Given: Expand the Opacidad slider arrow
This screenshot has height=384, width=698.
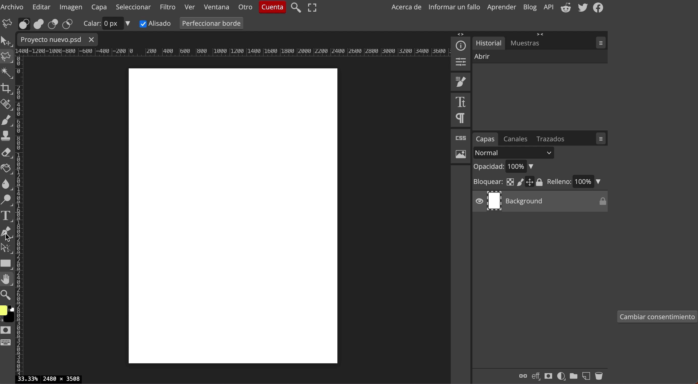Looking at the screenshot, I should [x=531, y=166].
